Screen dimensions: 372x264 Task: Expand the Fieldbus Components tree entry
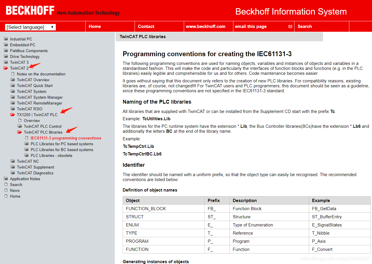click(x=29, y=51)
